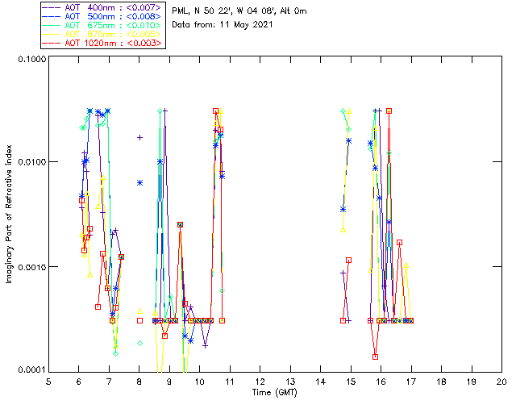
Task: Click the AOT 870nm legend entry
Action: point(102,34)
